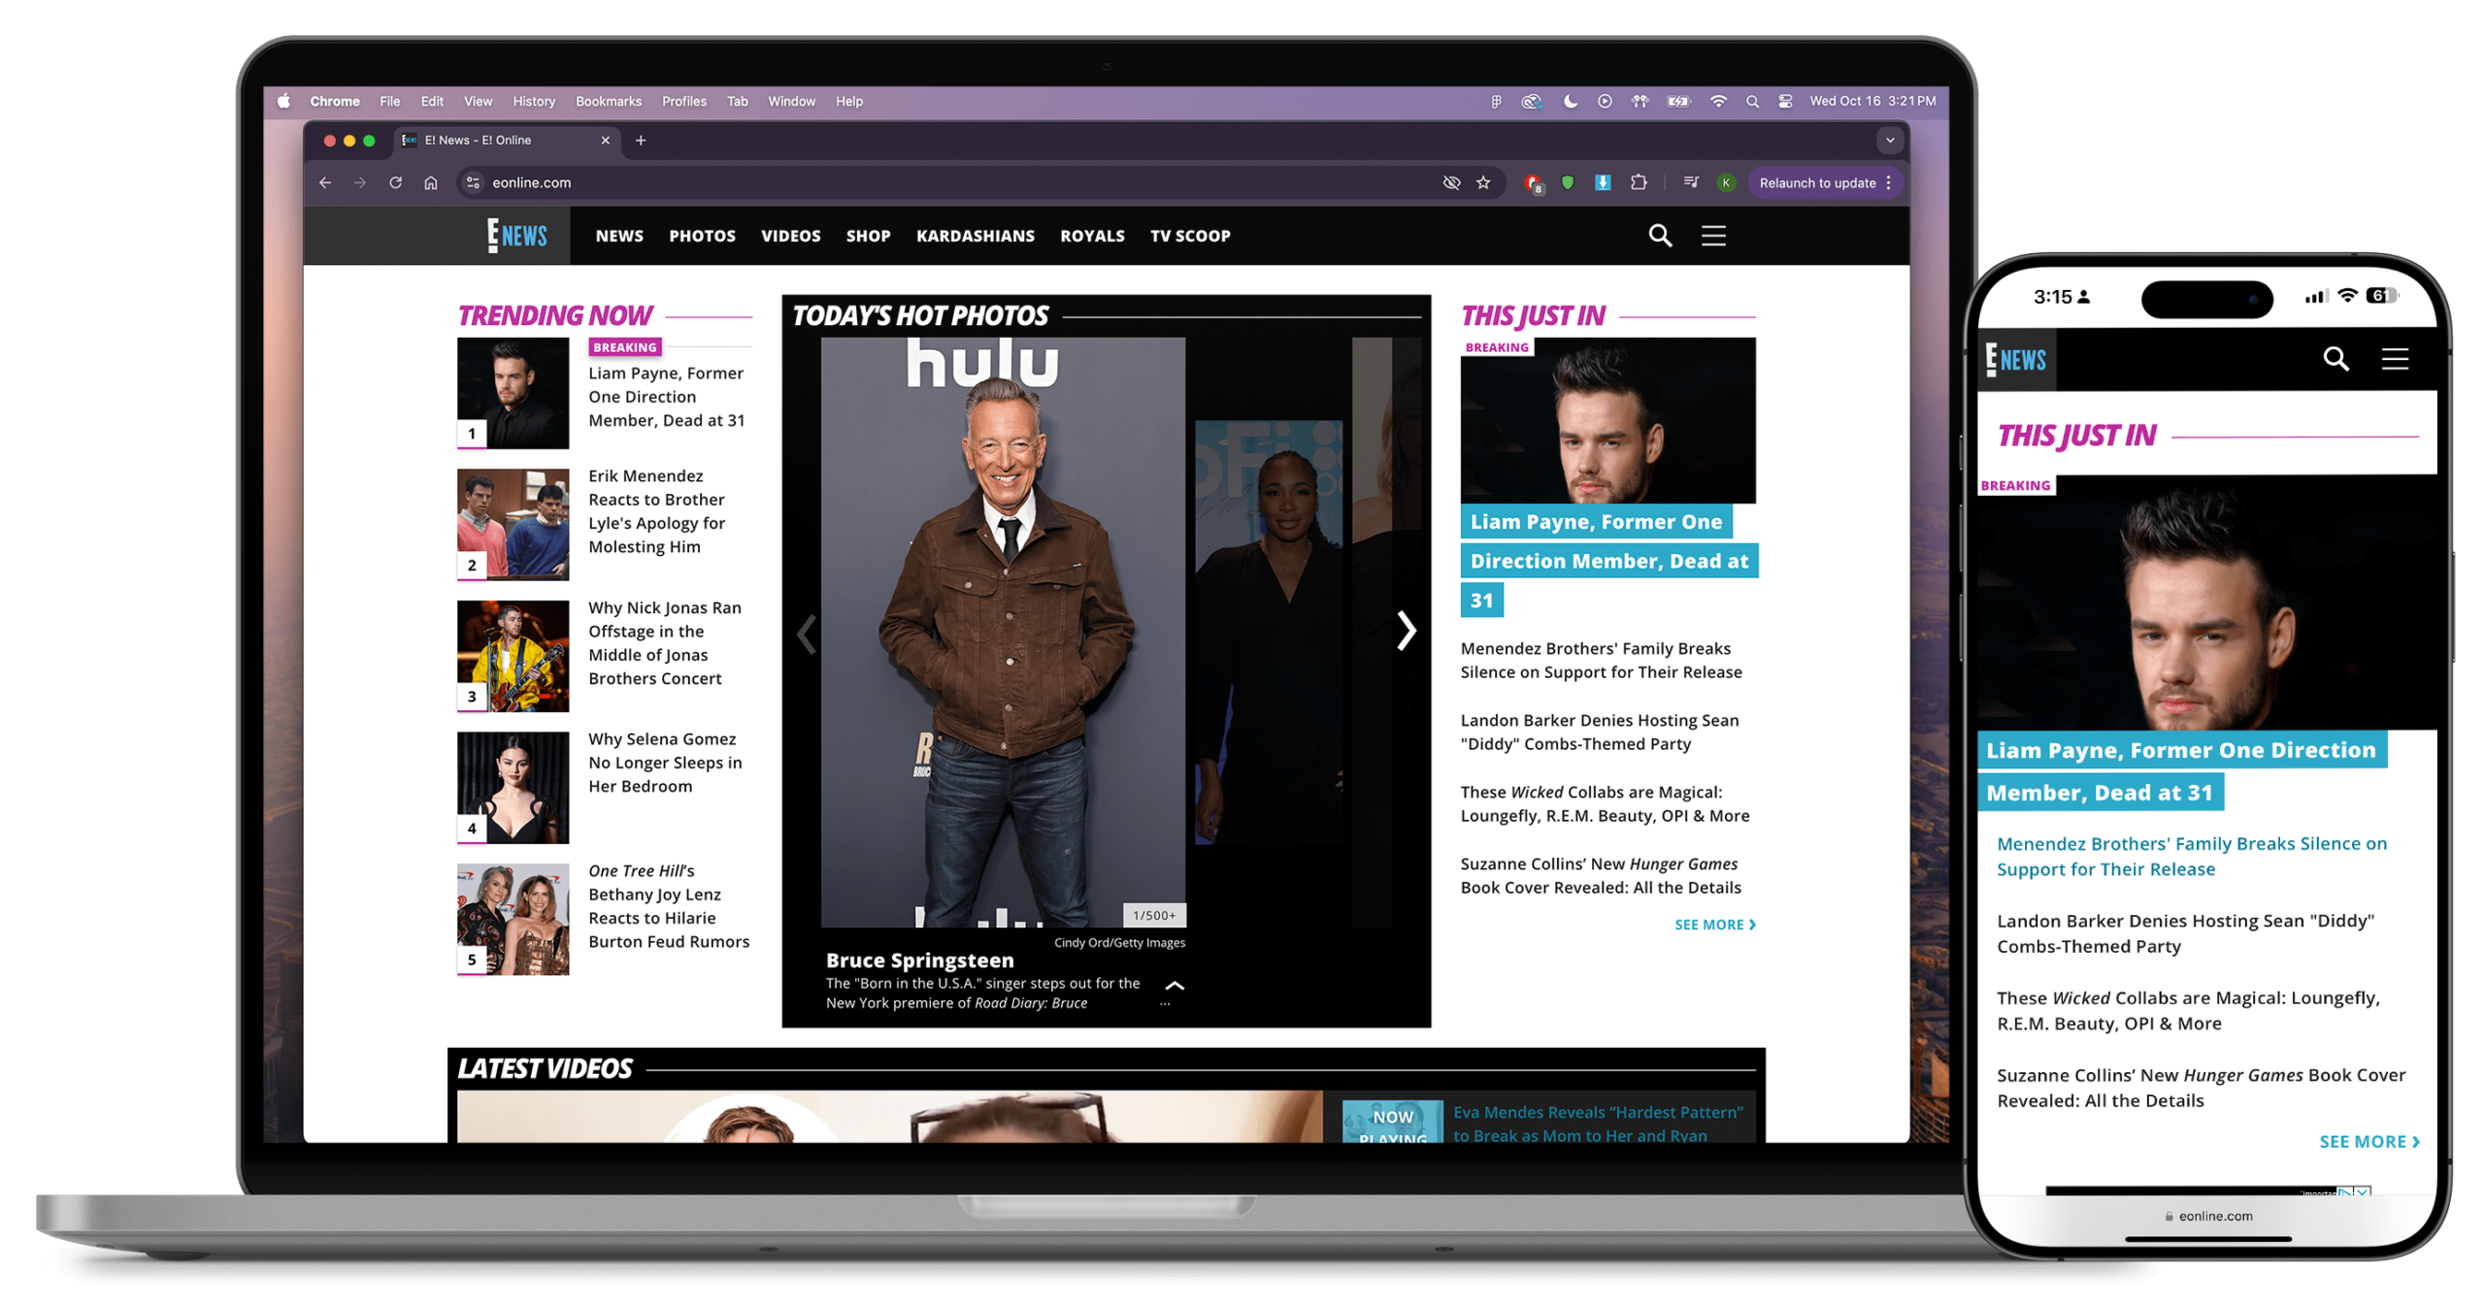Click the tracking protection eye icon
This screenshot has width=2485, height=1302.
(x=1450, y=182)
